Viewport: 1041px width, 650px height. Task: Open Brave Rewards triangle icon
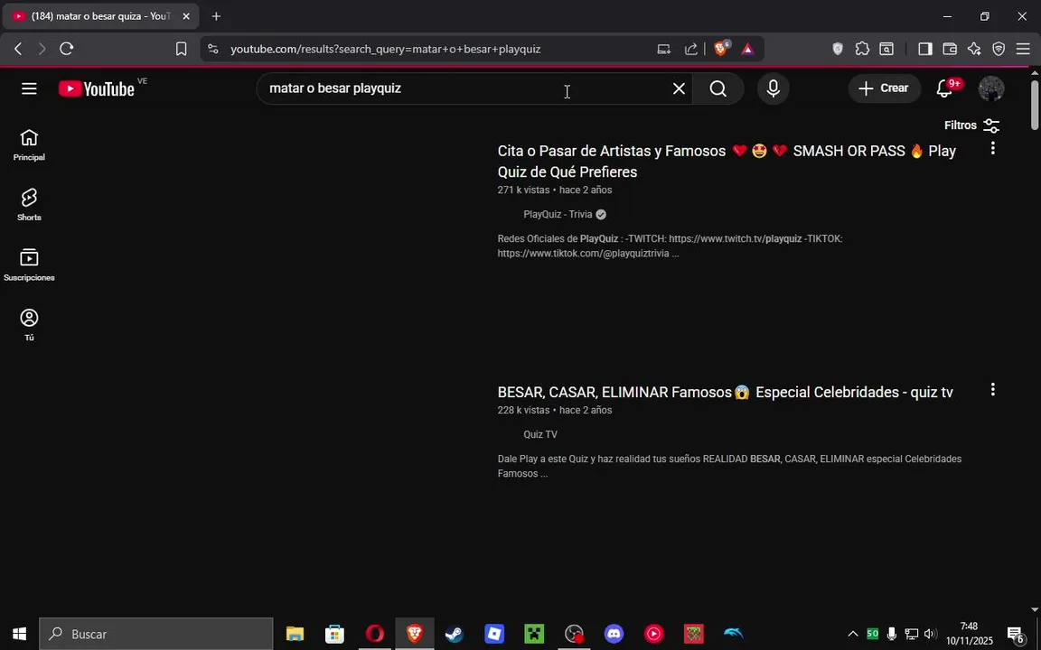(747, 49)
